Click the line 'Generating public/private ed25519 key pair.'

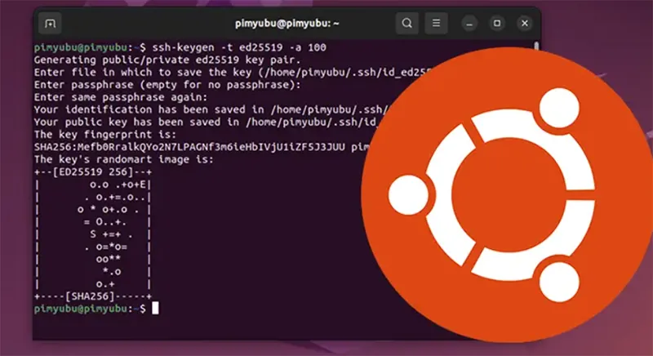click(167, 60)
